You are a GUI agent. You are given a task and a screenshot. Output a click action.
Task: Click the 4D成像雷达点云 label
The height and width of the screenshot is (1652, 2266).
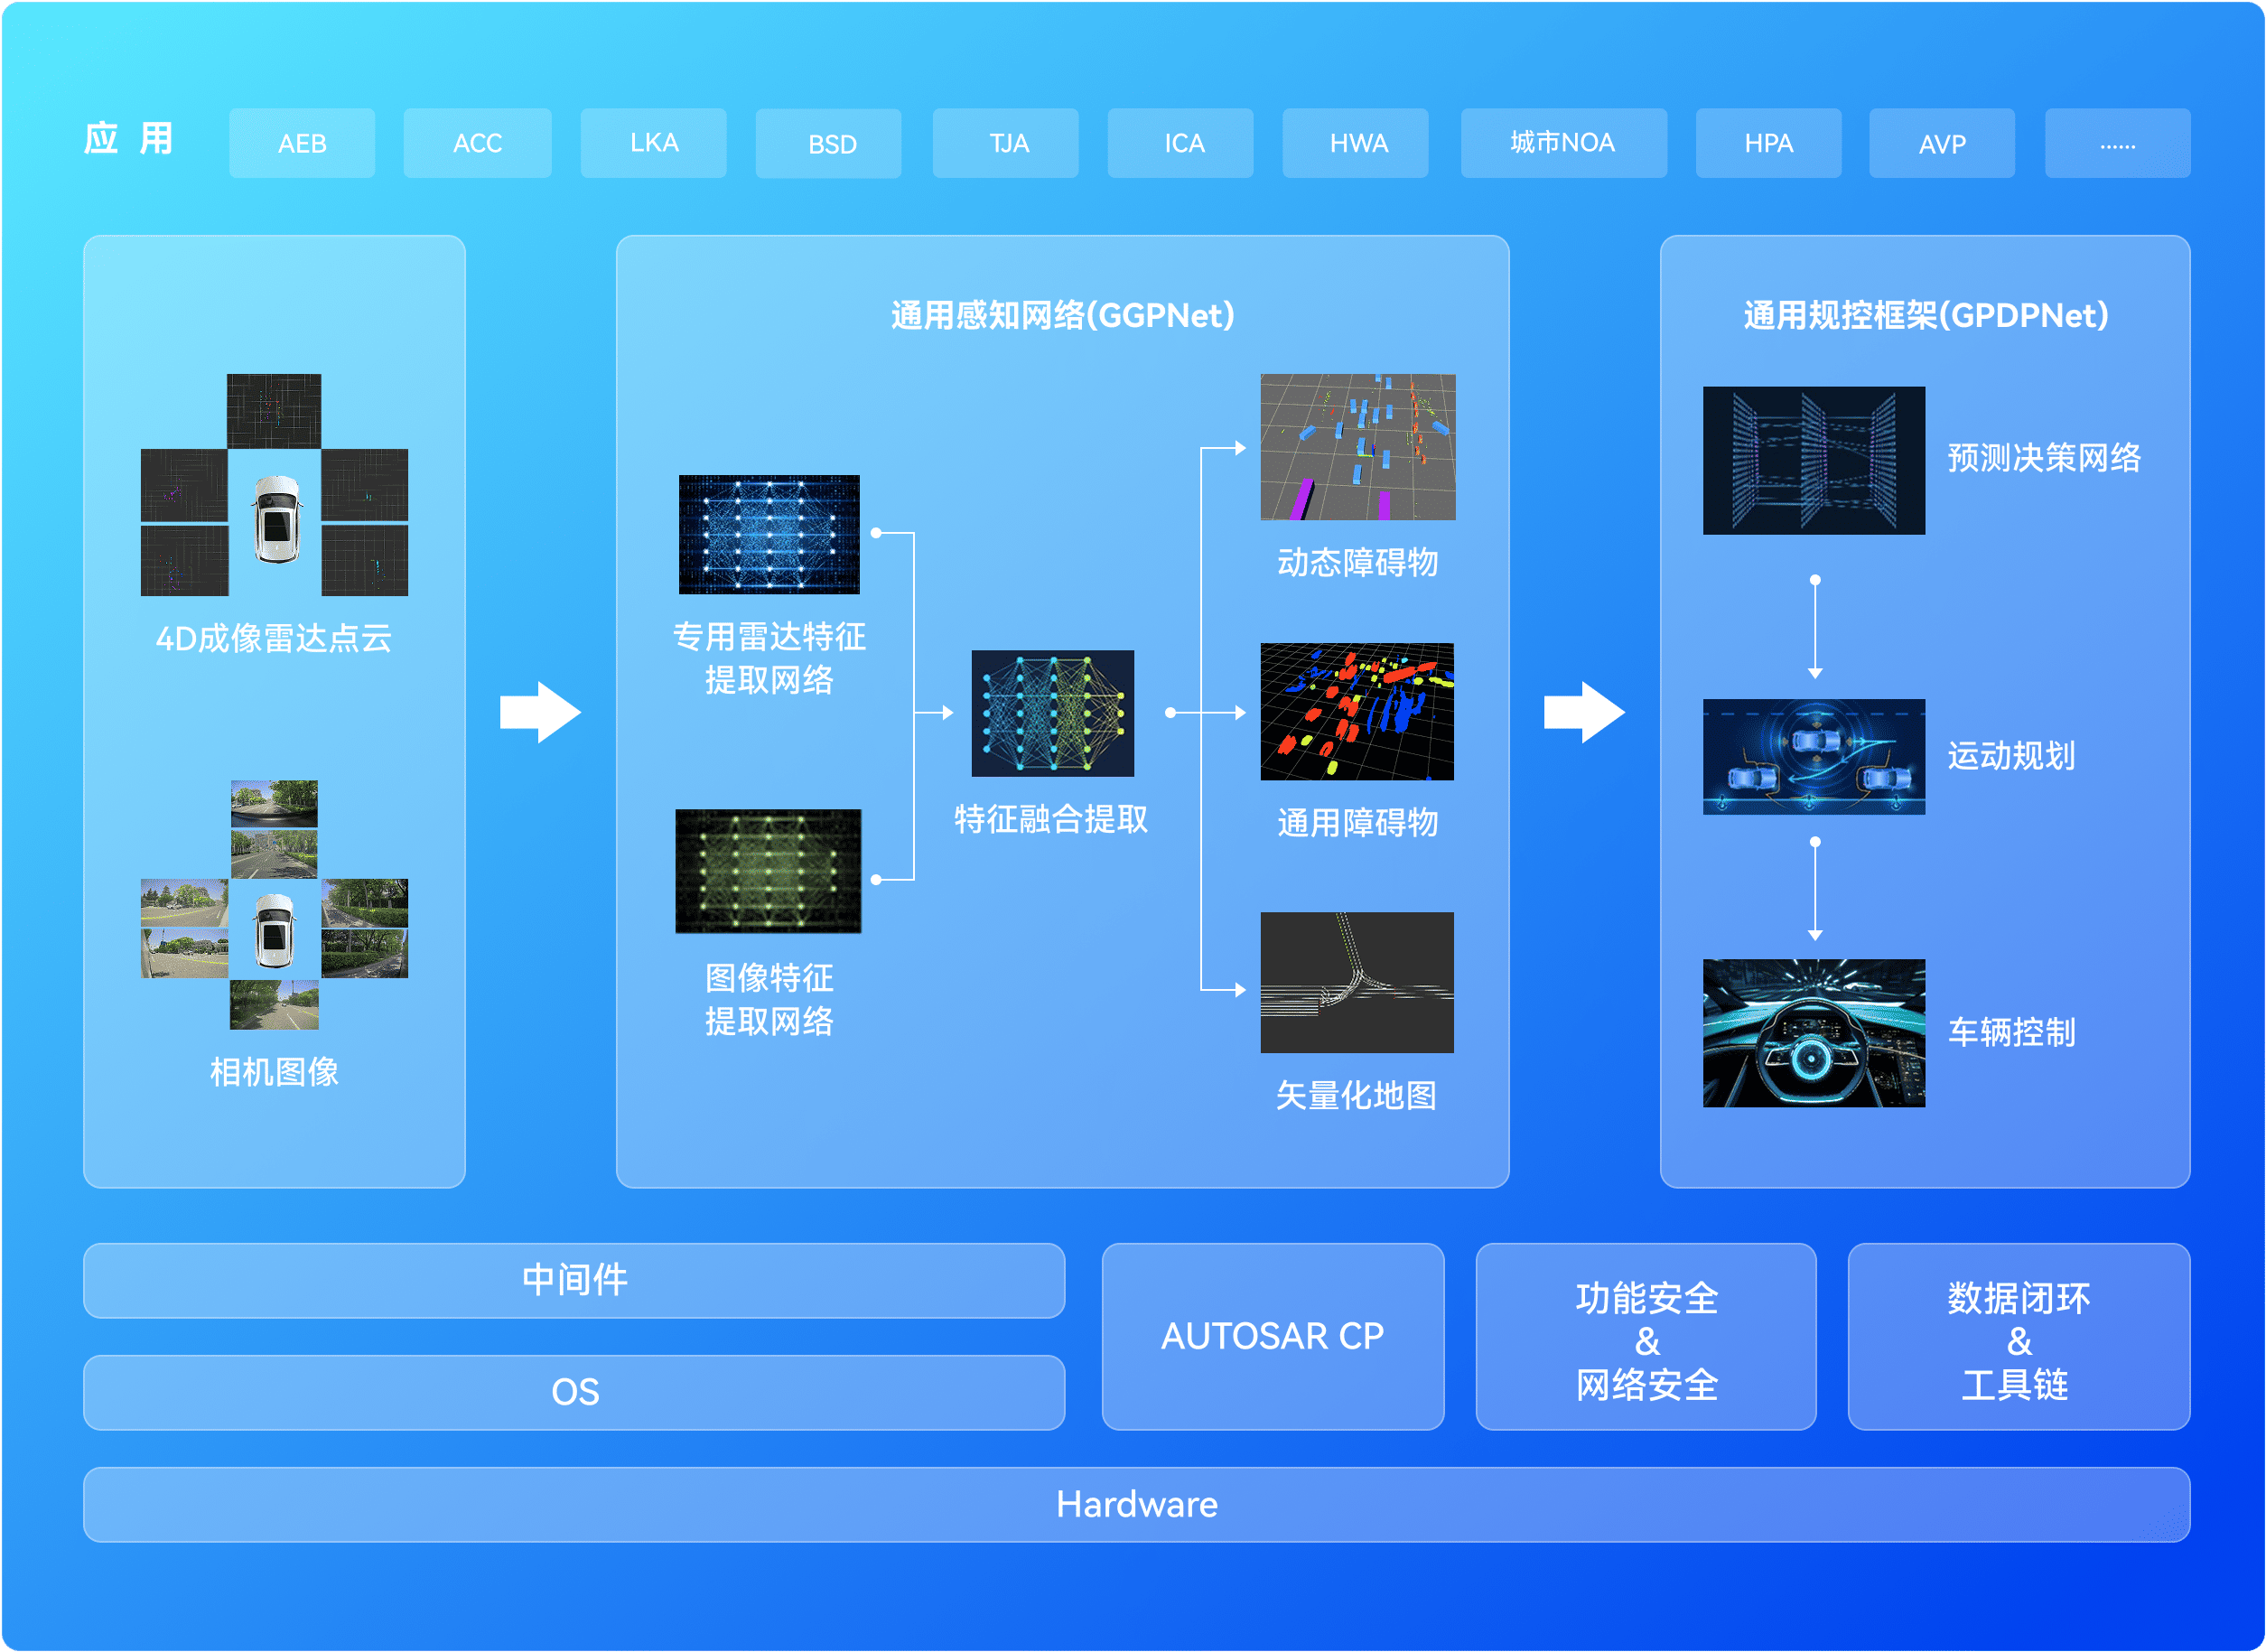tap(274, 638)
